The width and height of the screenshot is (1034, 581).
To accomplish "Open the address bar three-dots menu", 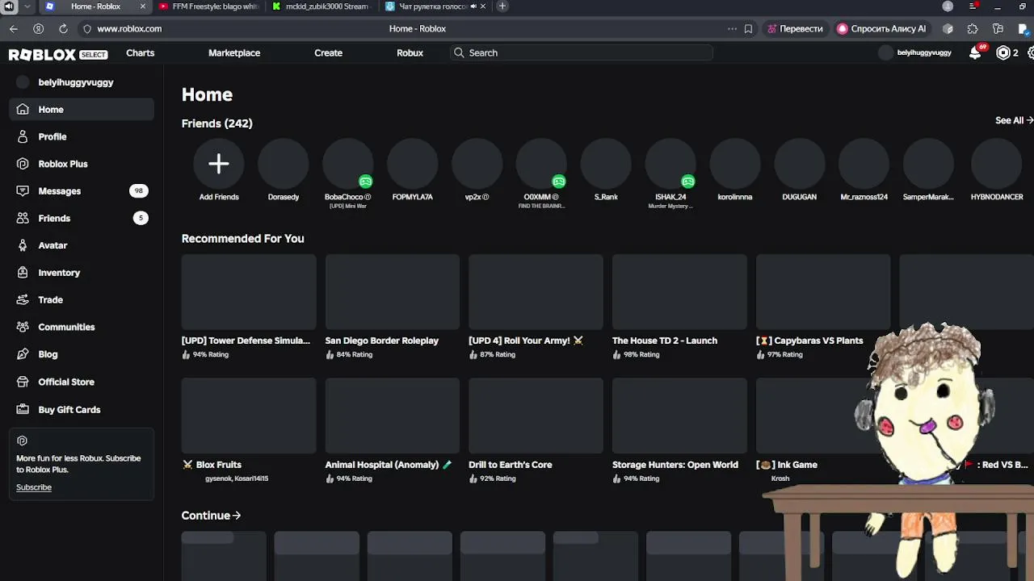I will tap(732, 29).
